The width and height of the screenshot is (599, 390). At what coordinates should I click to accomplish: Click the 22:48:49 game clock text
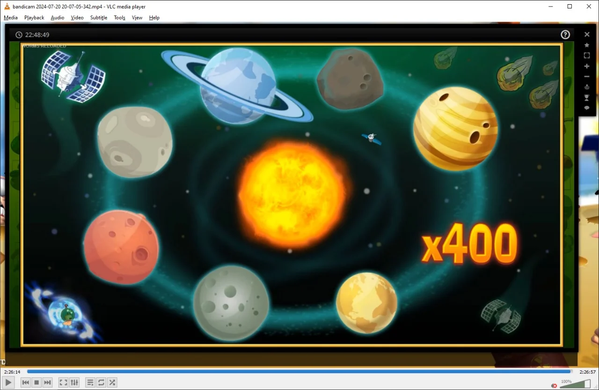[37, 35]
